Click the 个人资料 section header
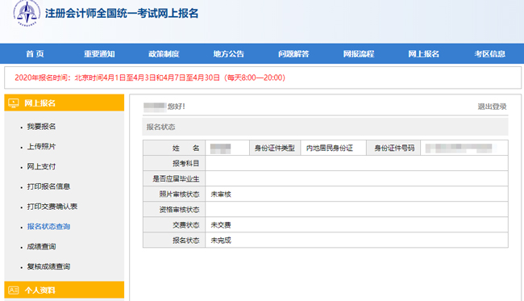 (x=64, y=290)
